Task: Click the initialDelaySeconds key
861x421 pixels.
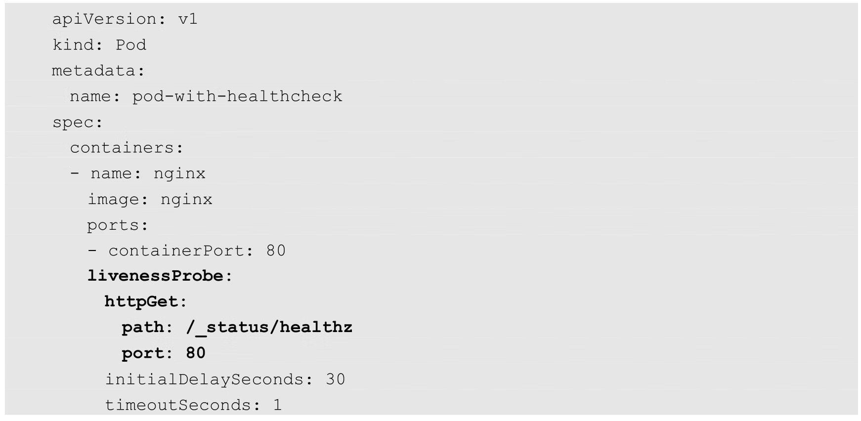Action: [x=205, y=379]
